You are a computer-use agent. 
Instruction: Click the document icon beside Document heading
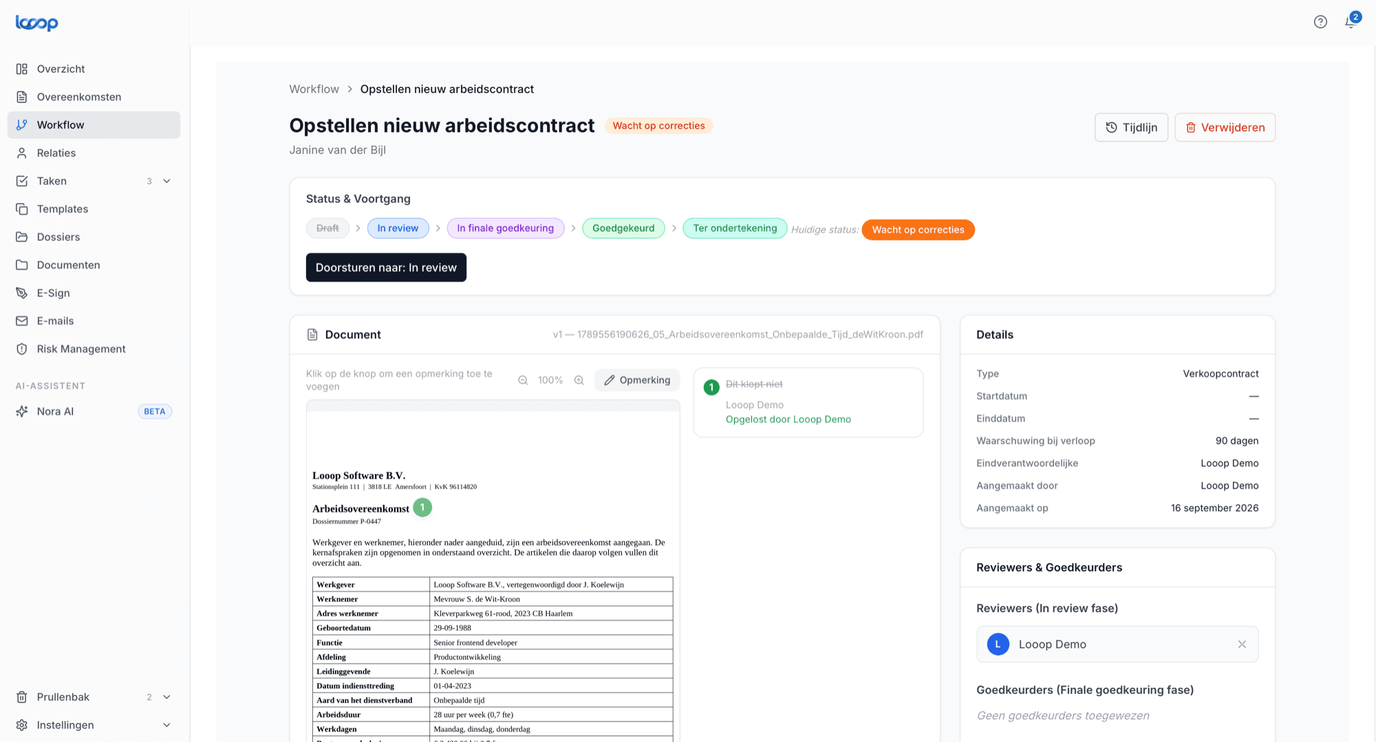pos(312,335)
